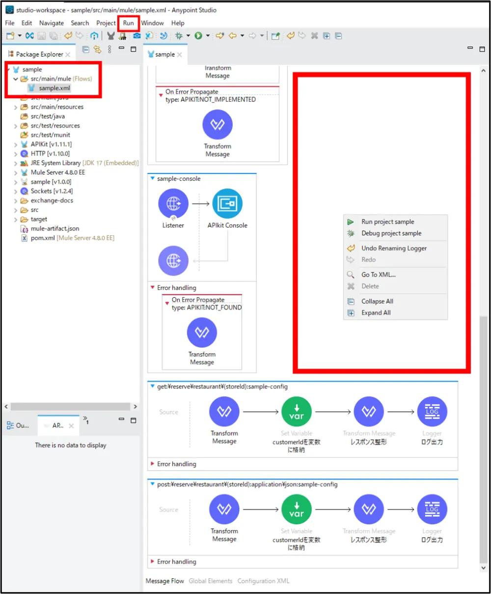Select Transform Message node in the post flow
This screenshot has width=491, height=594.
[x=224, y=509]
